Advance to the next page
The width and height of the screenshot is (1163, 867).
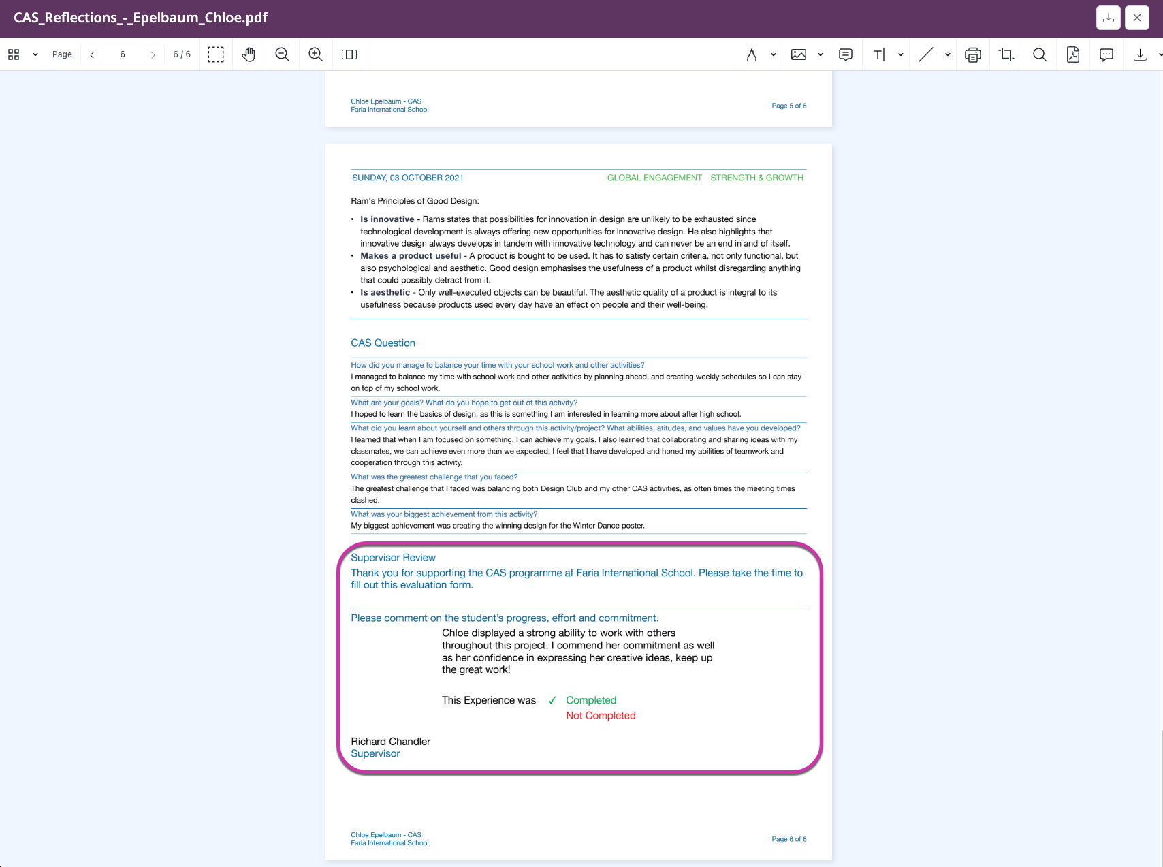(x=153, y=54)
